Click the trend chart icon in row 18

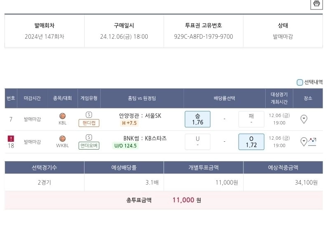pyautogui.click(x=312, y=142)
